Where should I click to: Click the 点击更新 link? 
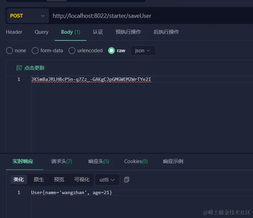coord(34,68)
